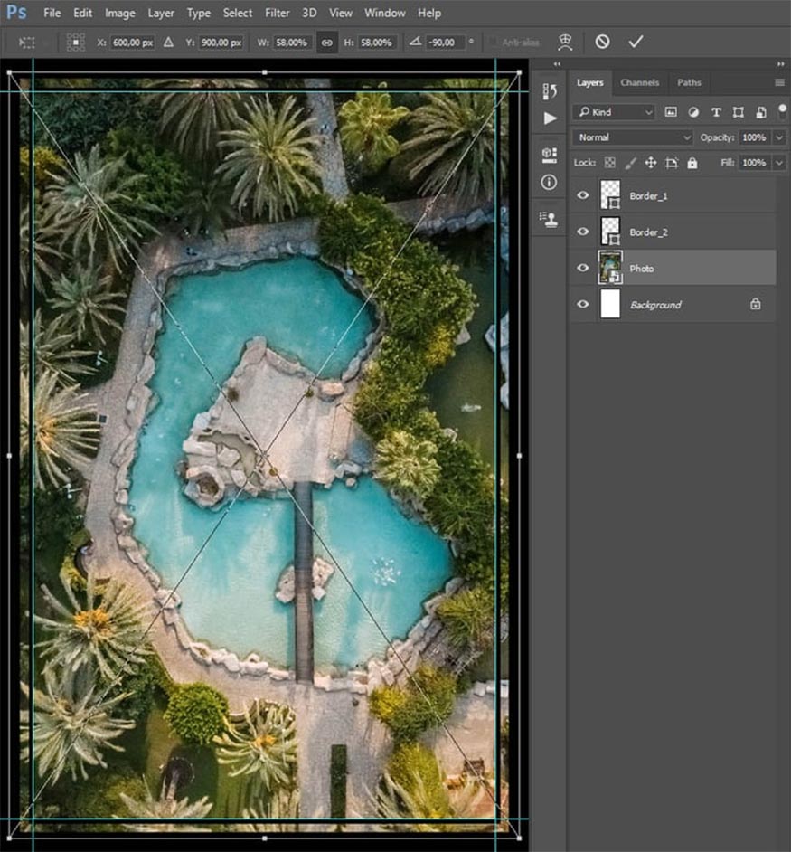Select the Border_1 layer thumbnail
This screenshot has height=852, width=791.
click(610, 195)
